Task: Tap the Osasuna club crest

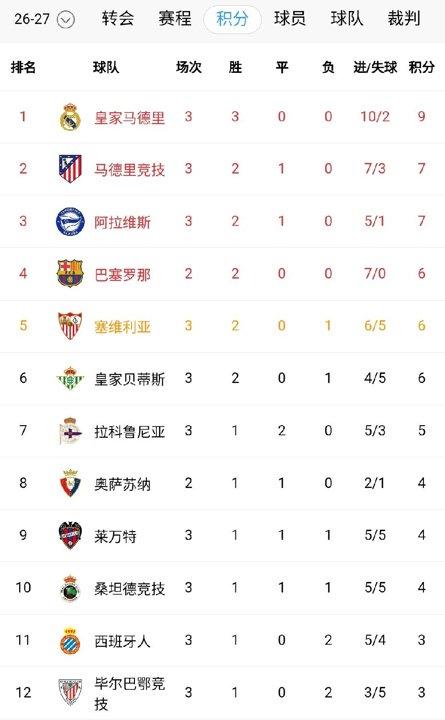Action: point(70,483)
